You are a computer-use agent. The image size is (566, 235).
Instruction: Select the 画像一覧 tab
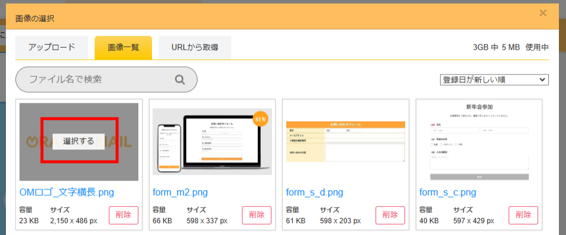point(124,48)
